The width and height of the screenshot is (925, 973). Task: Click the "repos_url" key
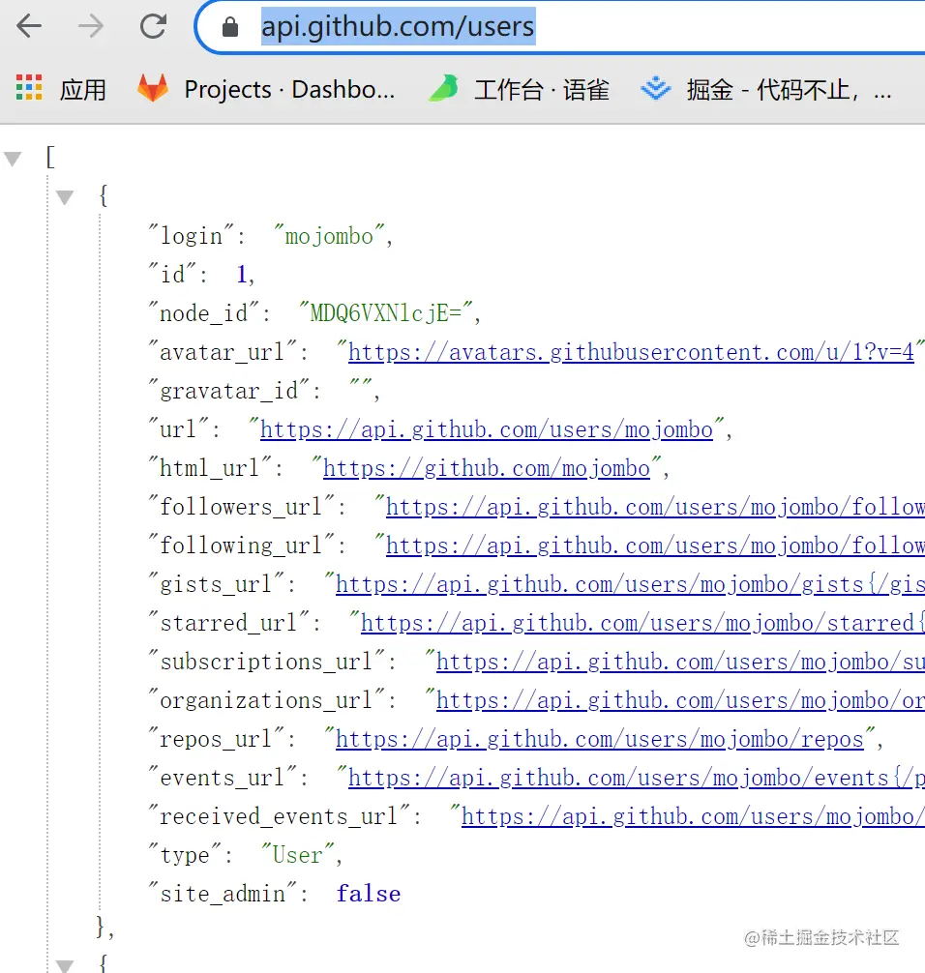click(x=216, y=739)
